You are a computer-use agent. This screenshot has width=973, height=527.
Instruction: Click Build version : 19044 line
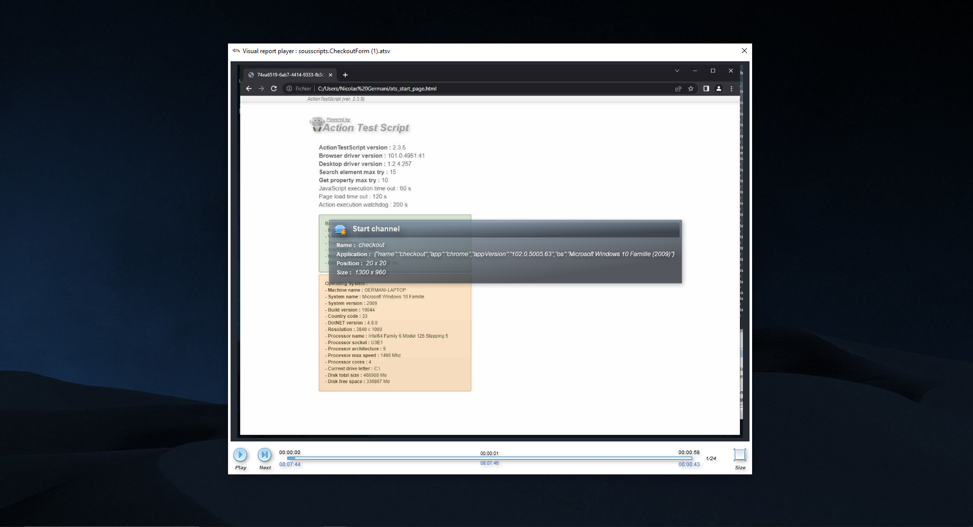[350, 310]
